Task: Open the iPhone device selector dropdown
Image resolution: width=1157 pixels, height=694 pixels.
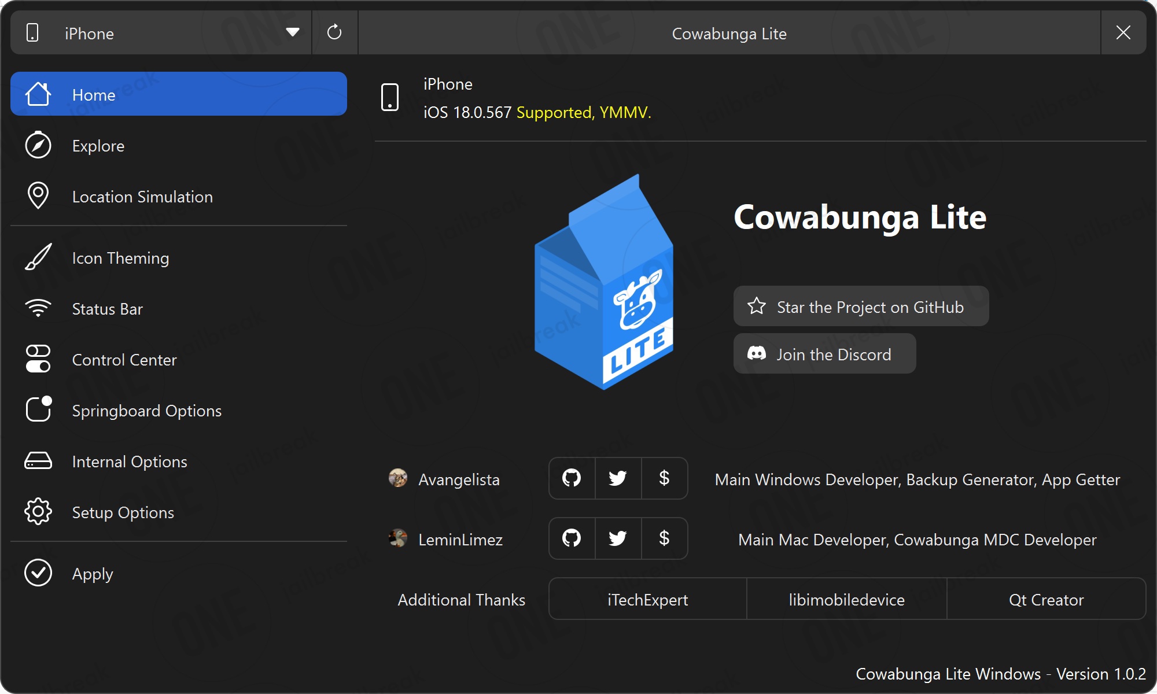Action: click(x=161, y=33)
